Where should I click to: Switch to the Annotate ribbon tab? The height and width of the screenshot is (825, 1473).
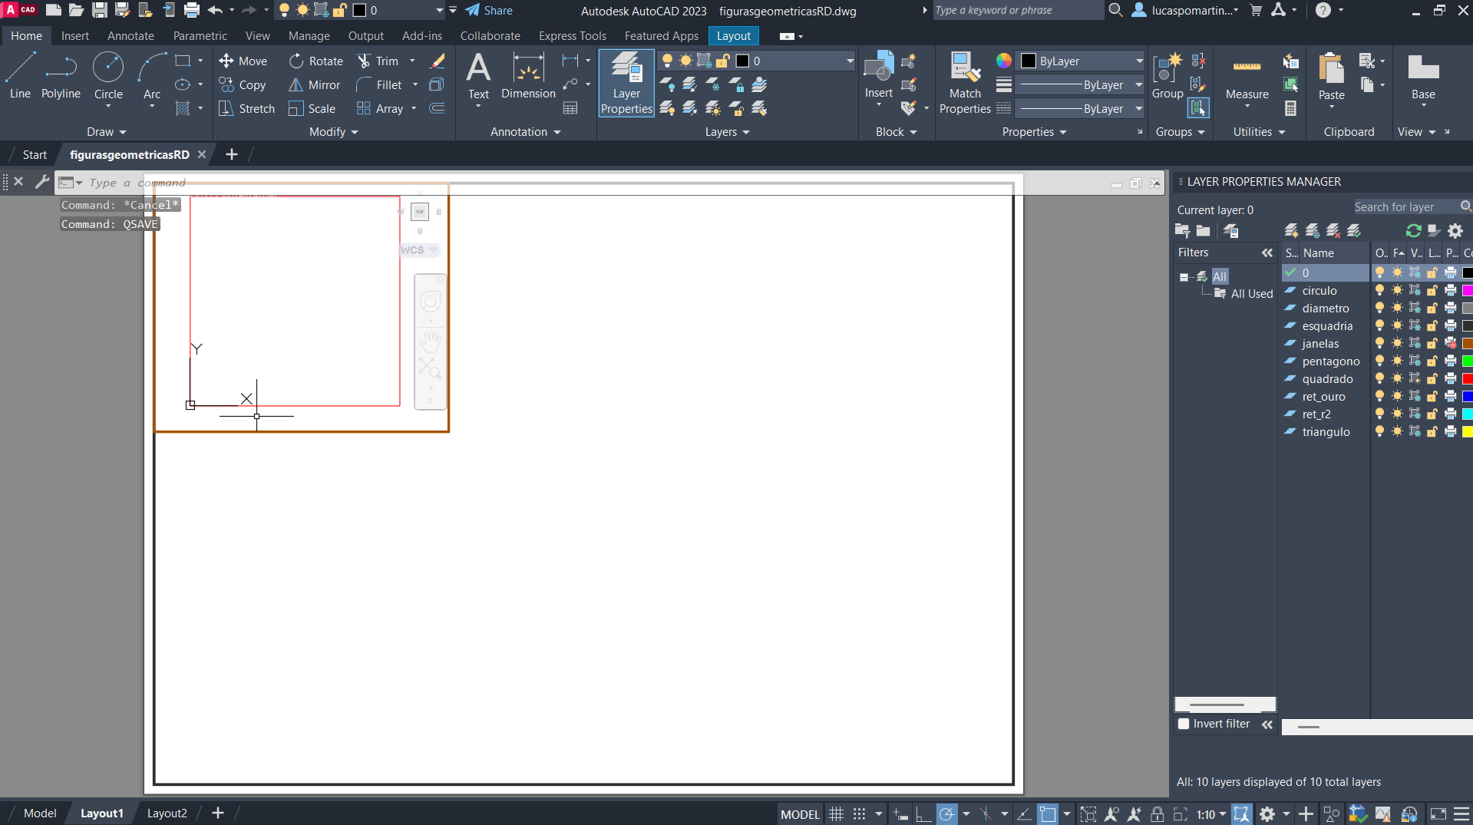pyautogui.click(x=130, y=36)
